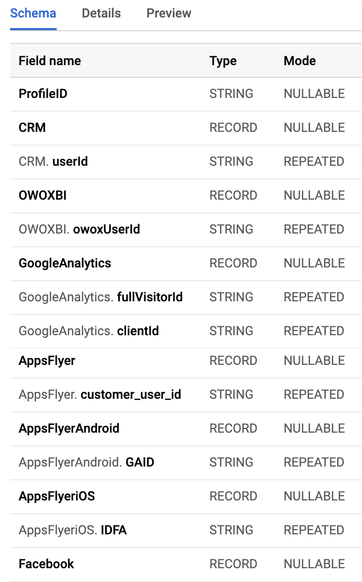Select the GoogleAnalytics record field
Image resolution: width=362 pixels, height=582 pixels.
[65, 263]
